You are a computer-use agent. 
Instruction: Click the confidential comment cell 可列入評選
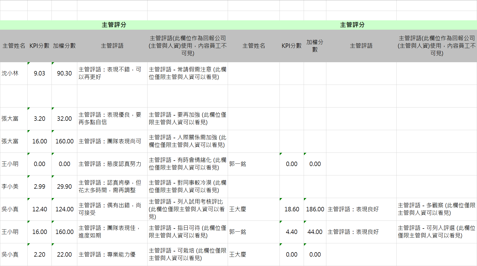point(436,232)
